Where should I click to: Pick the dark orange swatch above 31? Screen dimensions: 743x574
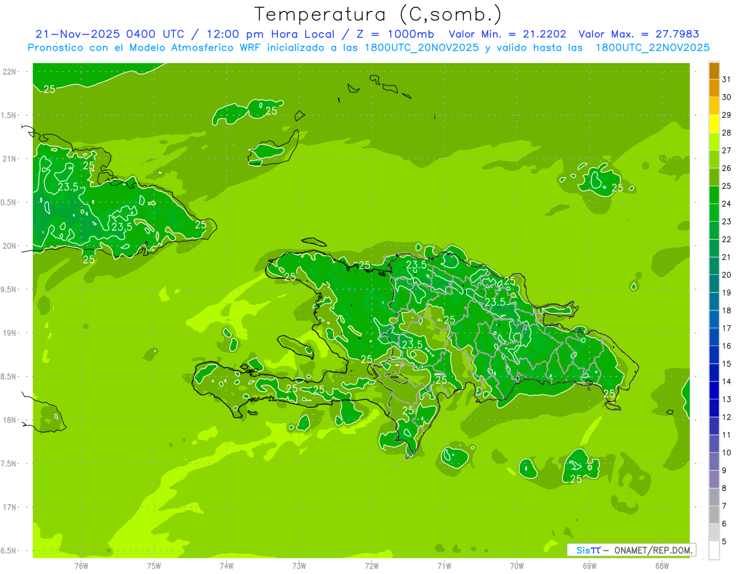click(714, 71)
